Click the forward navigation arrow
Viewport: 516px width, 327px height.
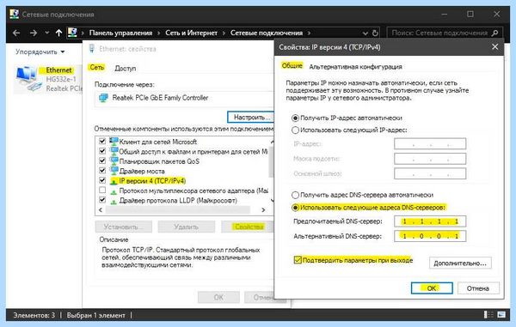(34, 33)
